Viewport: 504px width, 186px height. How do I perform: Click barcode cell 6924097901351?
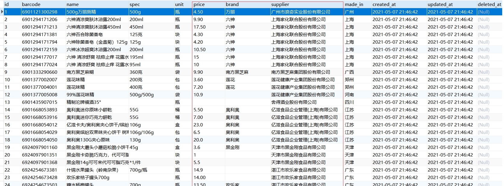43,155
